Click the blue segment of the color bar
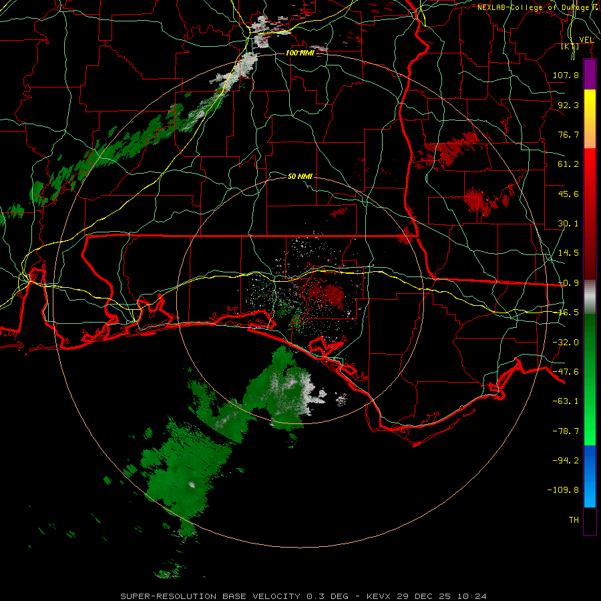The image size is (601, 601). point(590,476)
